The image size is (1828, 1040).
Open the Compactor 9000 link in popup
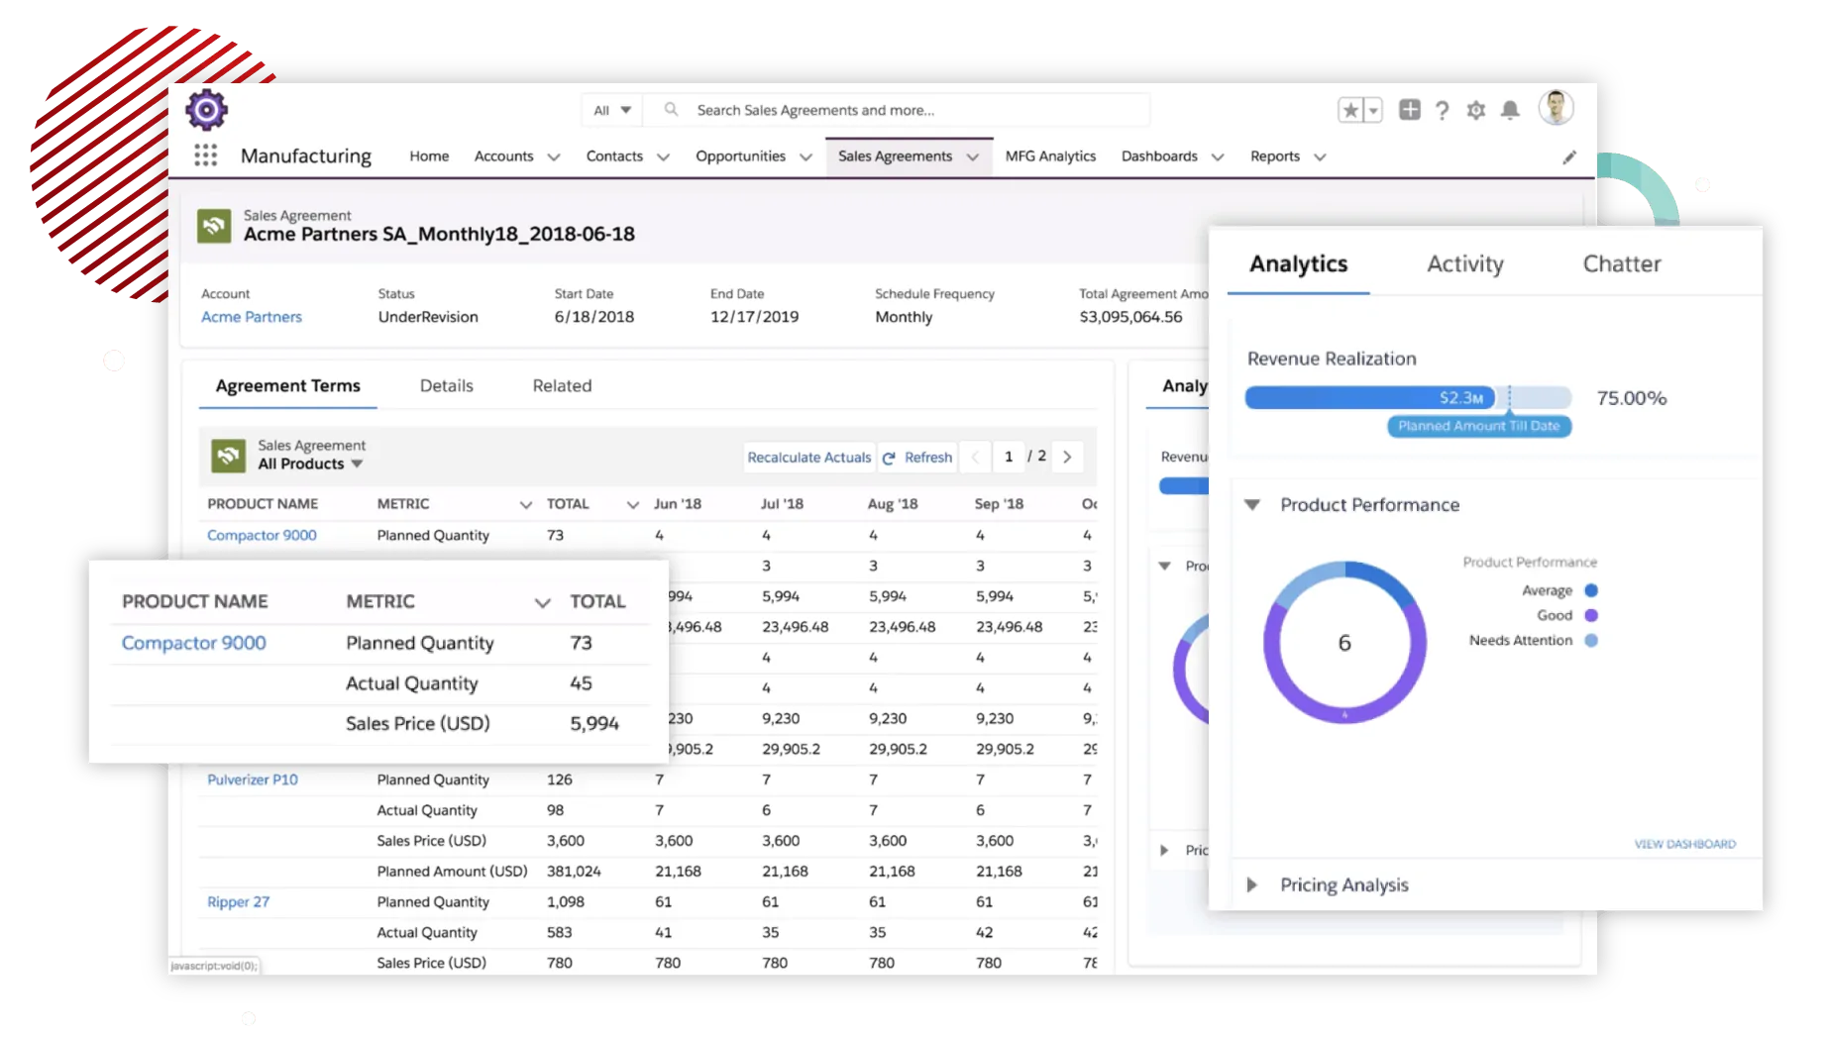click(193, 644)
